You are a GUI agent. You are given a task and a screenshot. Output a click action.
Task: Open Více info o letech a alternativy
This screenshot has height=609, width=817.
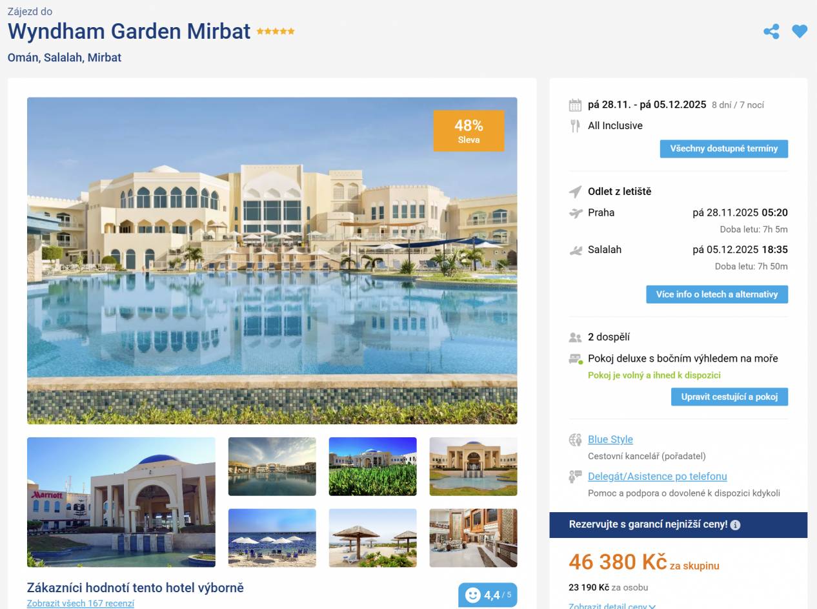tap(717, 294)
